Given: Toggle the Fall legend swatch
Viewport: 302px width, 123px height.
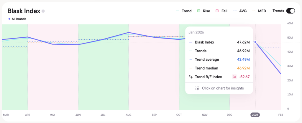Looking at the screenshot, I should (x=217, y=11).
